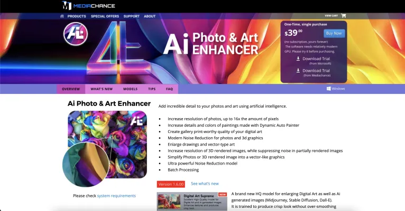The image size is (405, 211).
Task: Click the Buy Now button
Action: point(334,33)
